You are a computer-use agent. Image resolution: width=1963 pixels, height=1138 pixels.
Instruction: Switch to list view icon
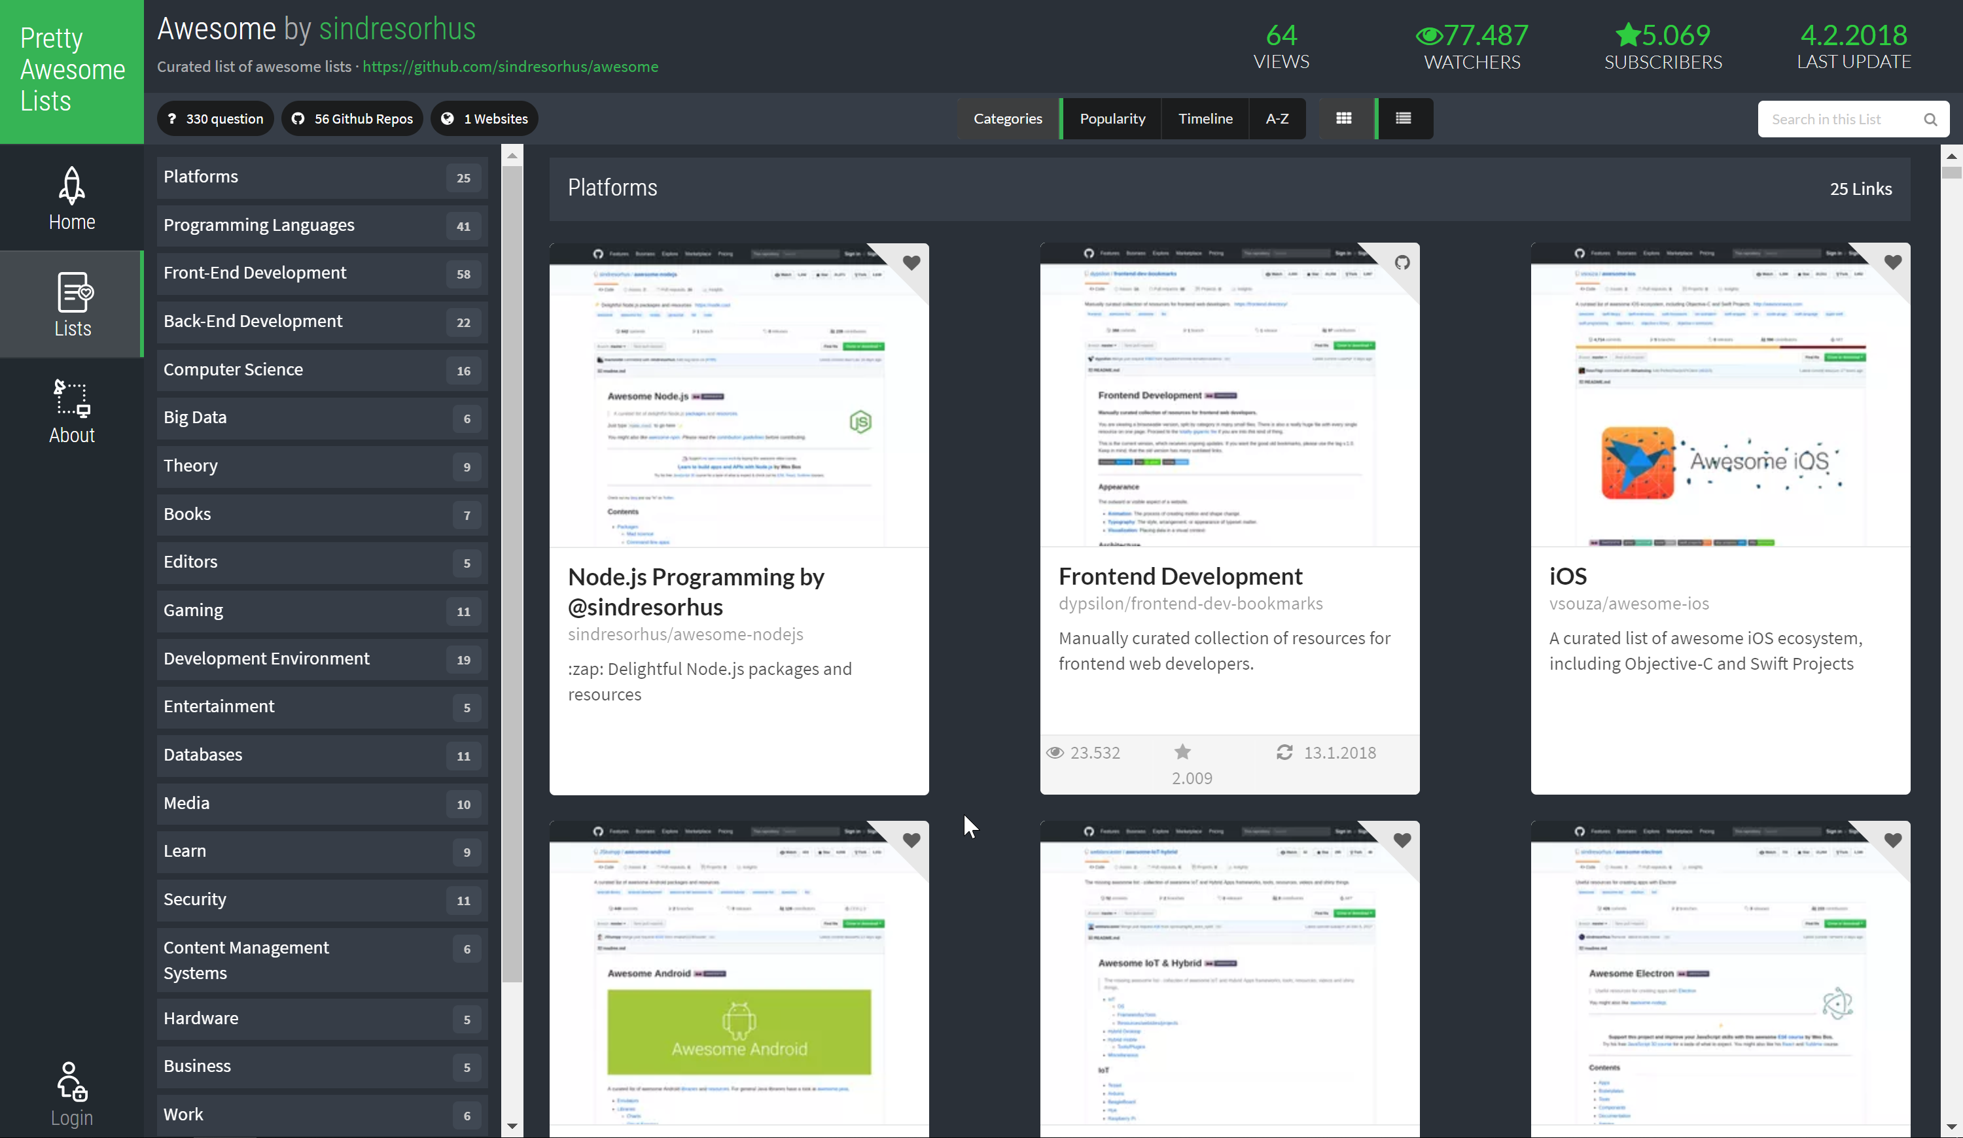(1404, 118)
